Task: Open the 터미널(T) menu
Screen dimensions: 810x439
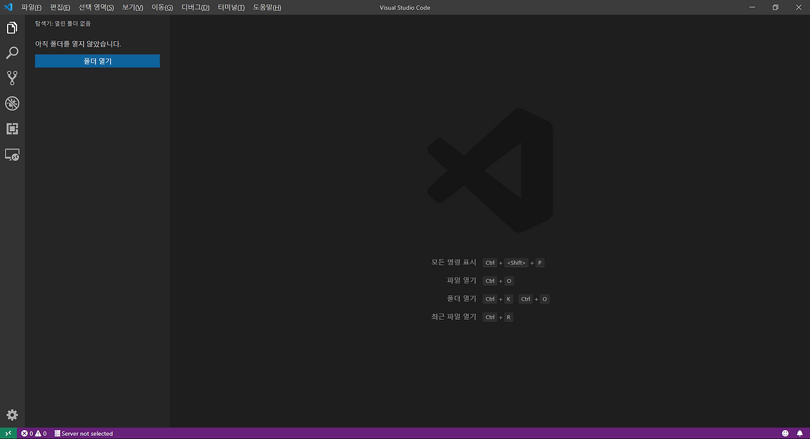Action: pos(231,8)
